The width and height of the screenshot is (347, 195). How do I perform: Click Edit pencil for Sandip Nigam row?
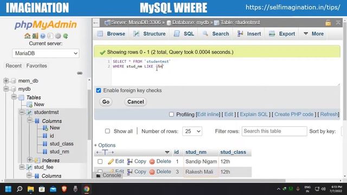111,161
